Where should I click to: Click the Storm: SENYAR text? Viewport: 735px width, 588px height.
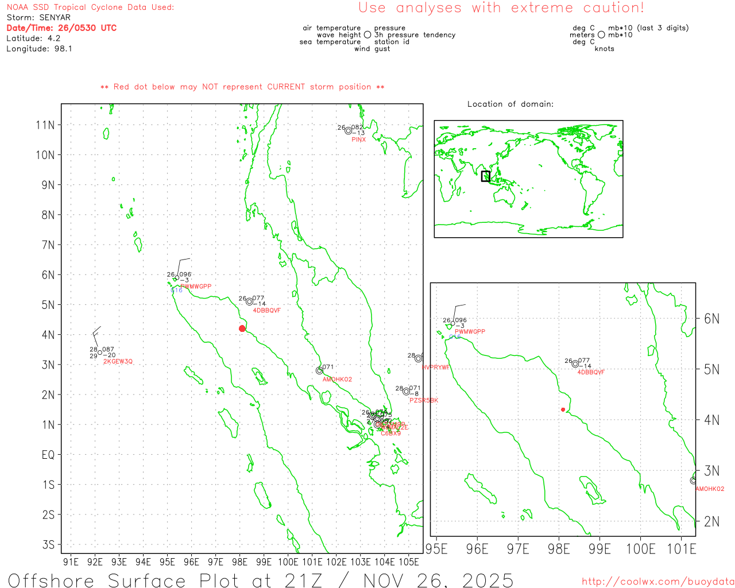click(x=38, y=18)
